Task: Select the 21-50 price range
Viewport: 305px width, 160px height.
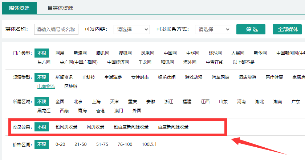Action: 81,145
